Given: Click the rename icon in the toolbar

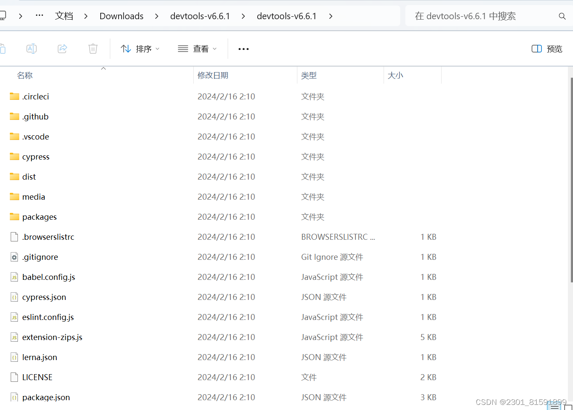Looking at the screenshot, I should [31, 49].
